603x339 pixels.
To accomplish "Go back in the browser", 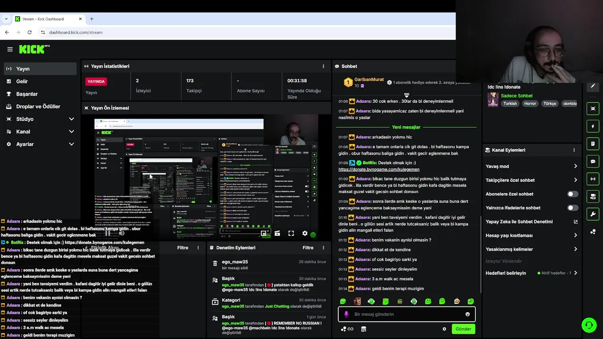I will pos(7,32).
